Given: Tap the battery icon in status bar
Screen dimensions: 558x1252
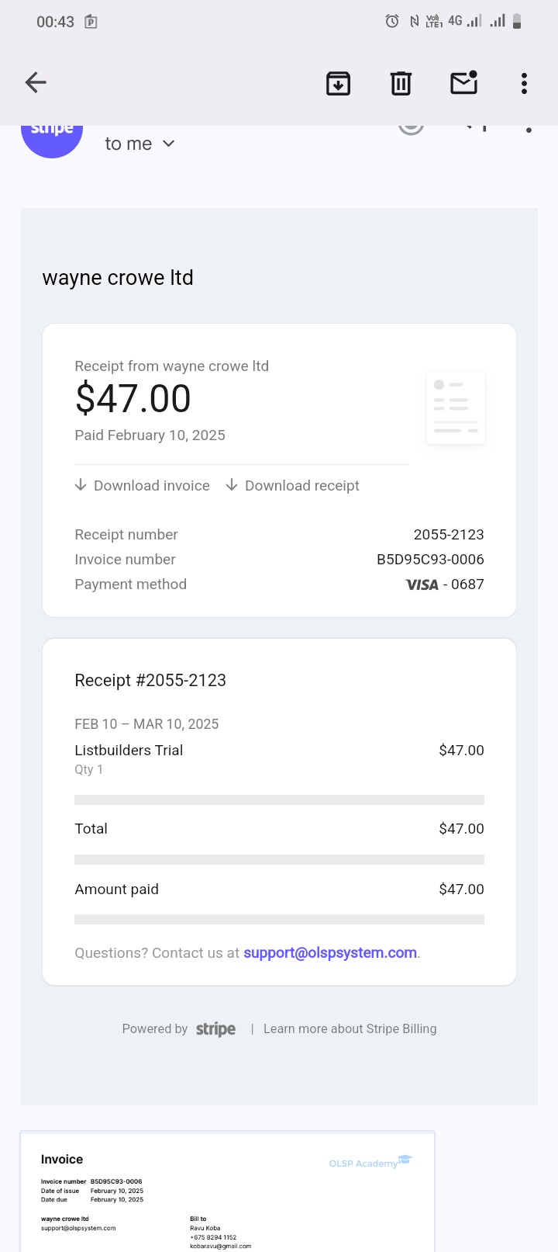Looking at the screenshot, I should click(517, 22).
